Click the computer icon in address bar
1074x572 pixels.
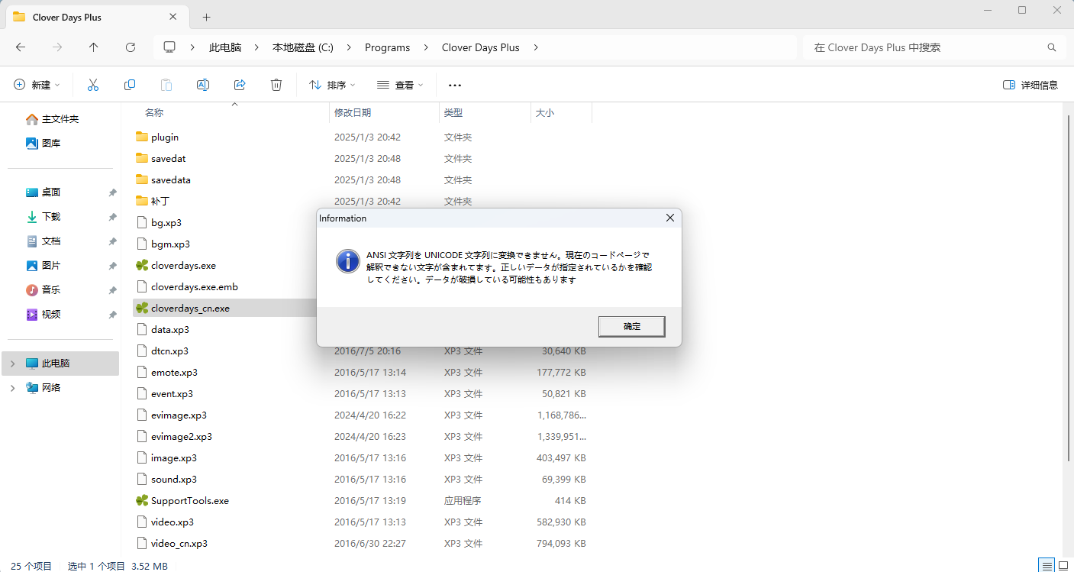point(169,47)
